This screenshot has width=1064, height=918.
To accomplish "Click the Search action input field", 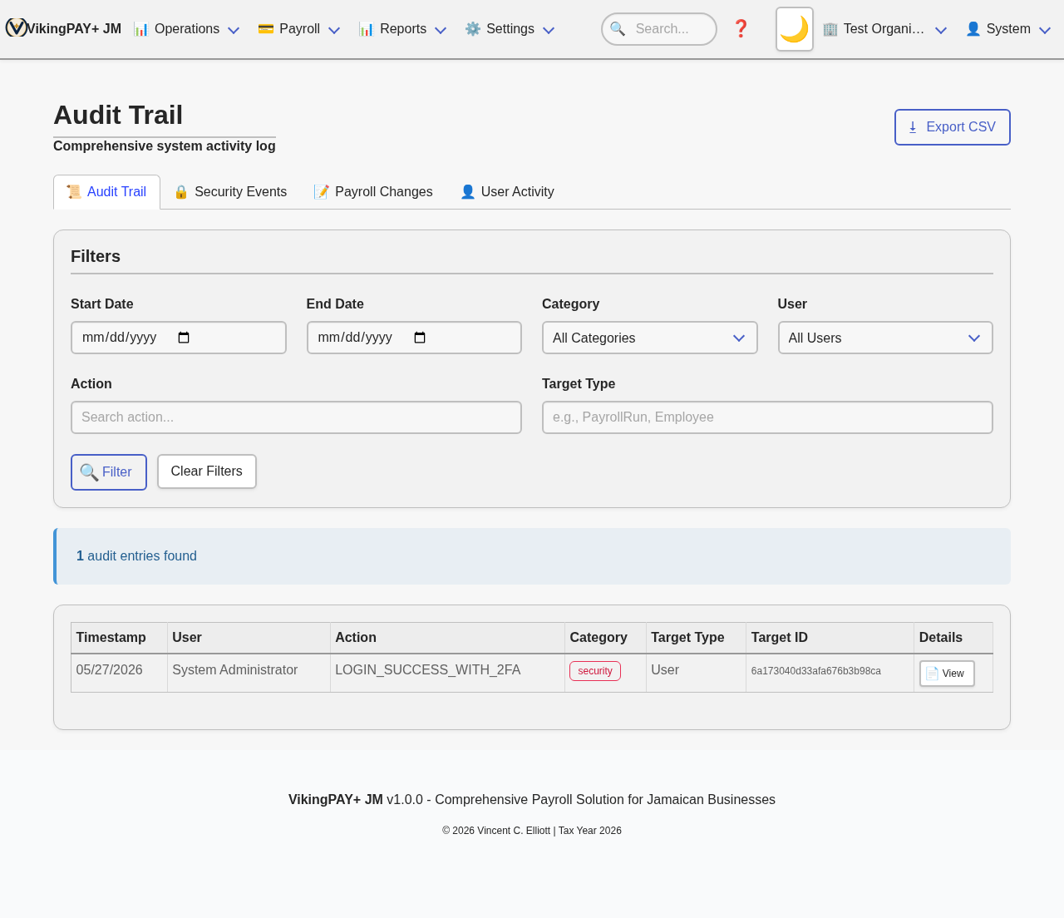I will pyautogui.click(x=296, y=417).
